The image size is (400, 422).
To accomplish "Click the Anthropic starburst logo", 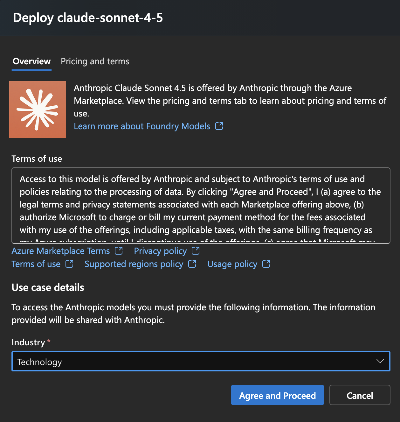I will point(37,109).
